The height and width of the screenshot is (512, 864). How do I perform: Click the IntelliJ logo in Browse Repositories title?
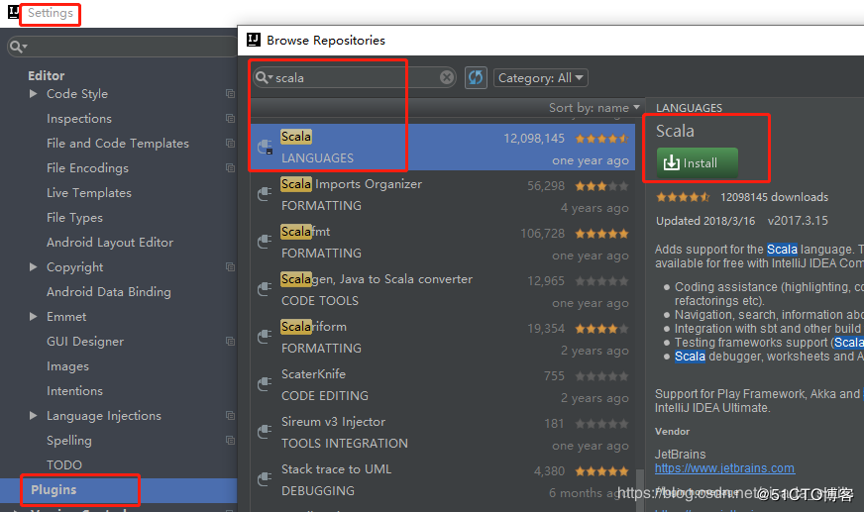tap(254, 40)
